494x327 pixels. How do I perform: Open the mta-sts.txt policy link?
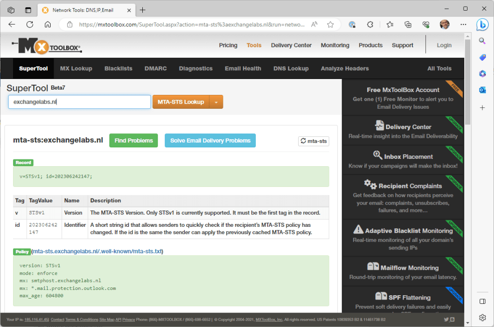[97, 251]
